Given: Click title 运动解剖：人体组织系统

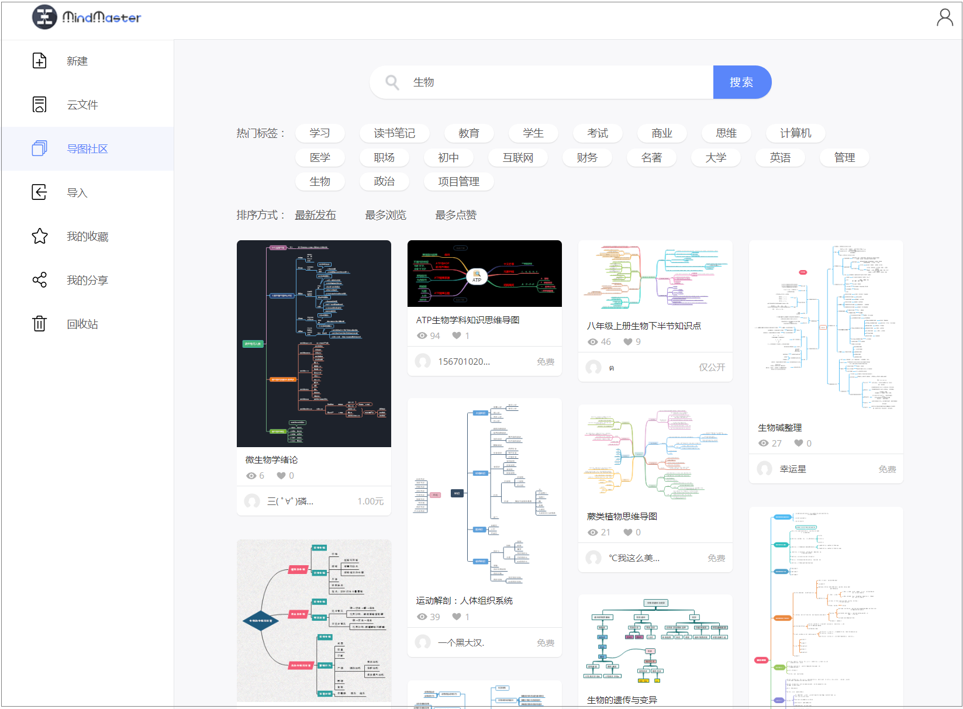Looking at the screenshot, I should click(464, 600).
